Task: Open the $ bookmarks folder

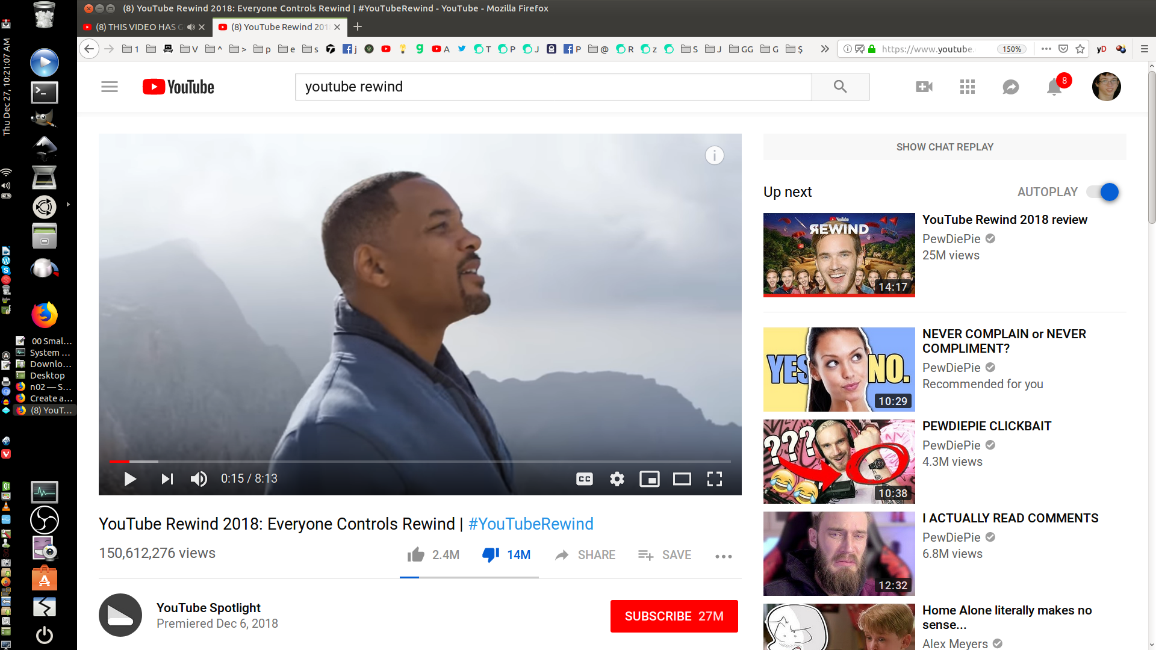Action: pyautogui.click(x=795, y=49)
